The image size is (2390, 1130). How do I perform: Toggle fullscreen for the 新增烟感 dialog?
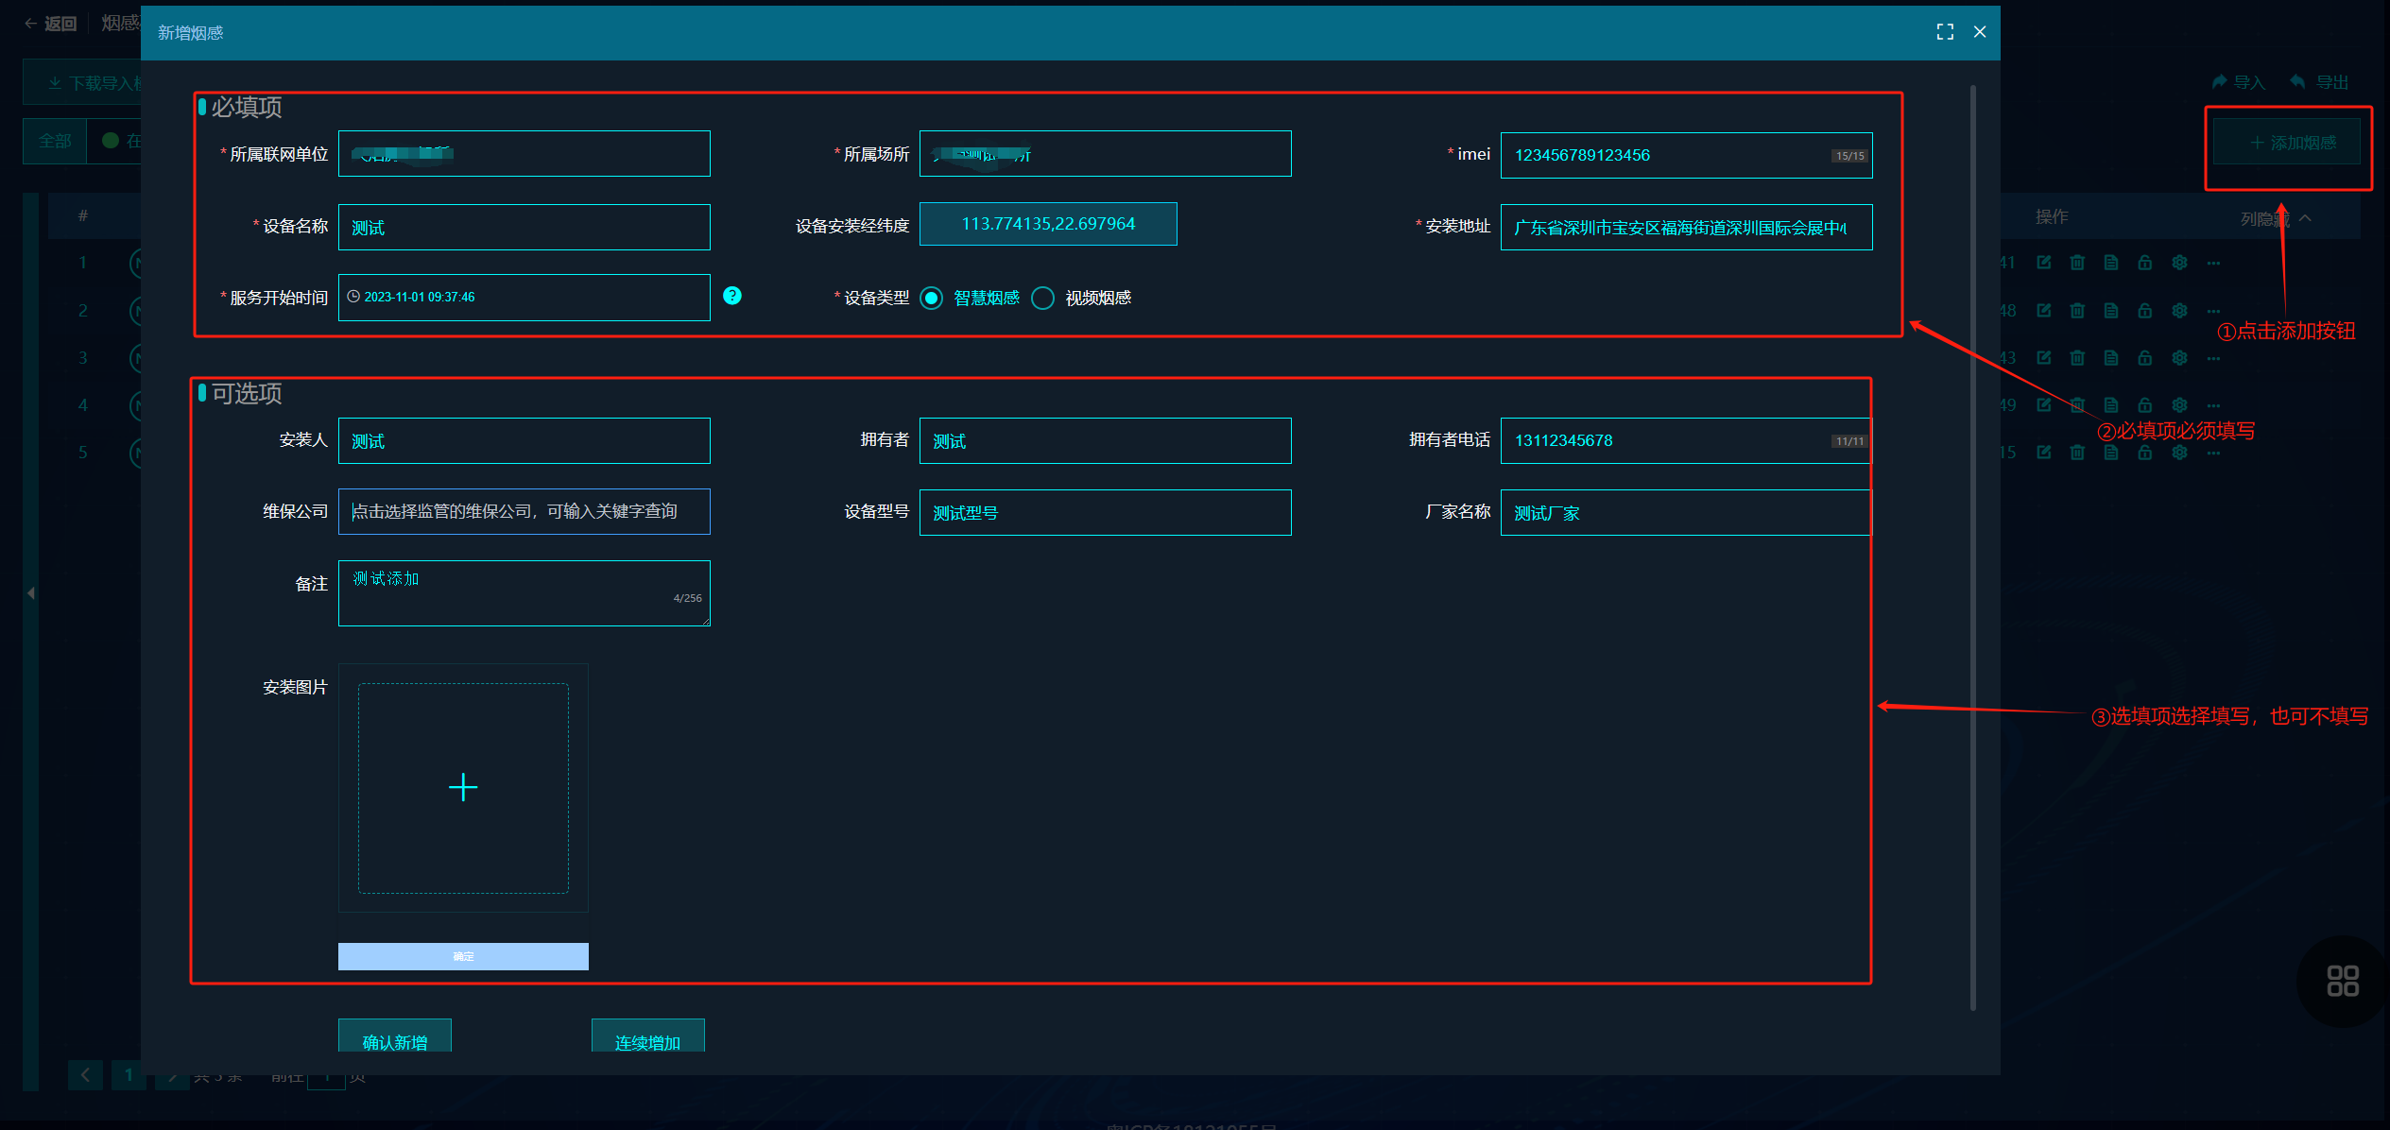pos(1945,32)
